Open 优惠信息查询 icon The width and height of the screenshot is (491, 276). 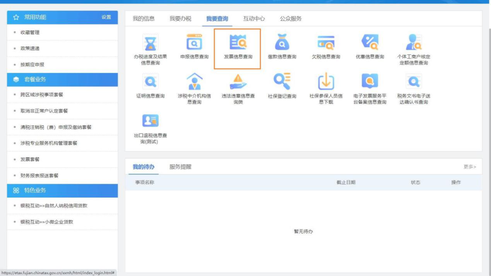click(x=370, y=42)
